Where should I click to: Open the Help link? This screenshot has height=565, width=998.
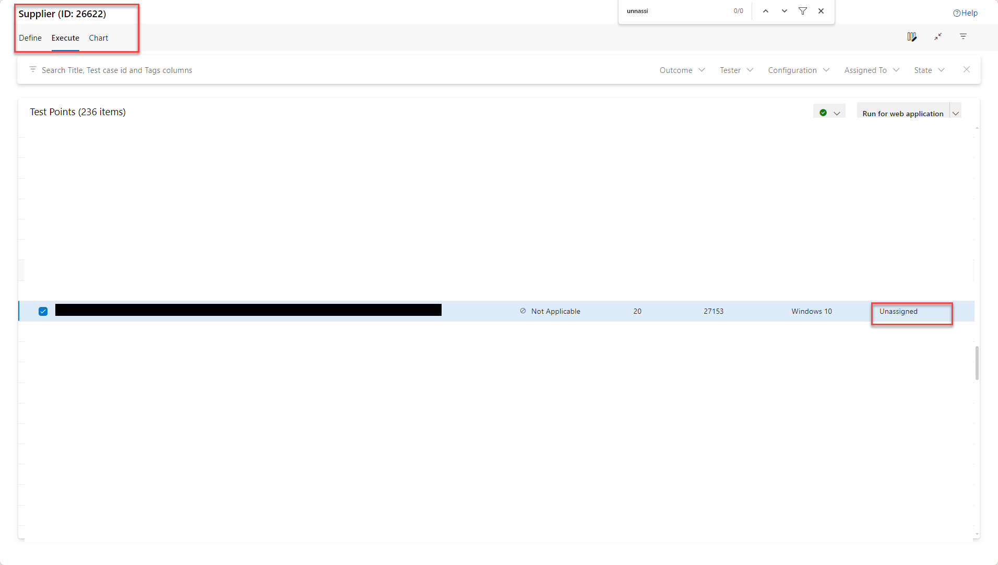(x=966, y=13)
